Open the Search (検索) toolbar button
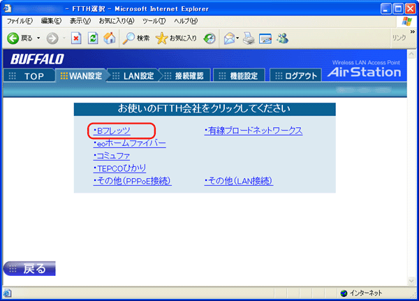 136,38
